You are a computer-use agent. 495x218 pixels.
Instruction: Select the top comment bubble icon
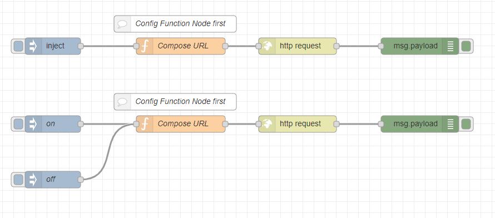(122, 24)
